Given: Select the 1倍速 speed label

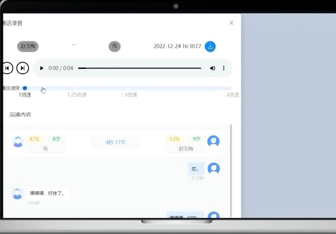Looking at the screenshot, I should (25, 95).
